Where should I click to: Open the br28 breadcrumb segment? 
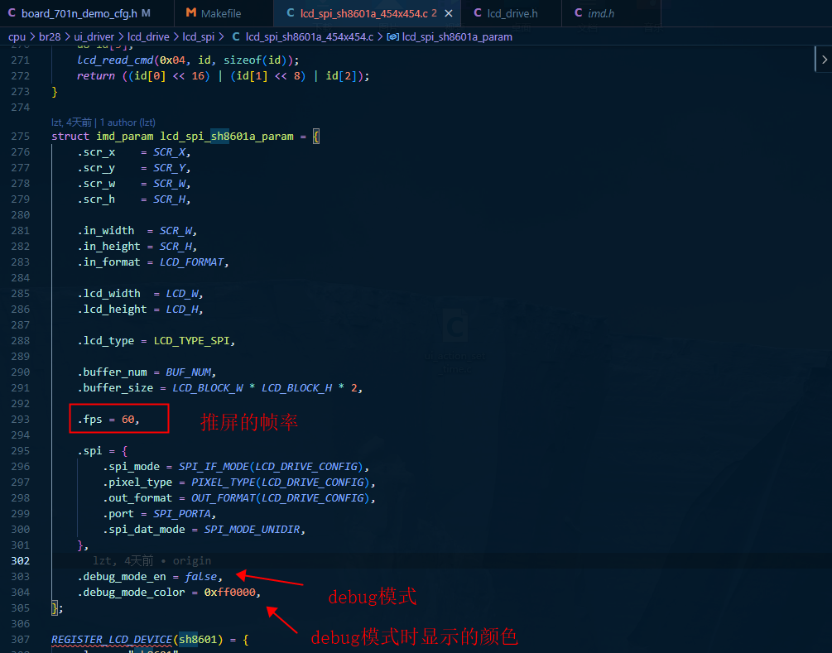coord(50,36)
